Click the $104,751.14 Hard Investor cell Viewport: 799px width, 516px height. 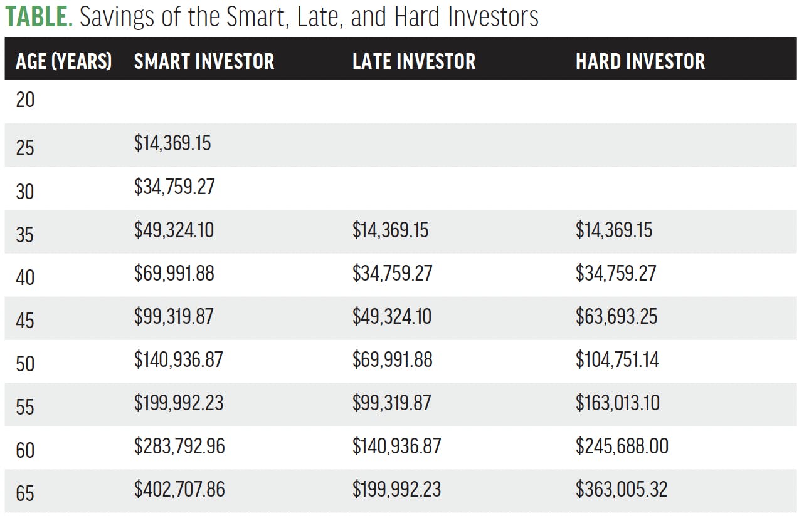coord(617,360)
